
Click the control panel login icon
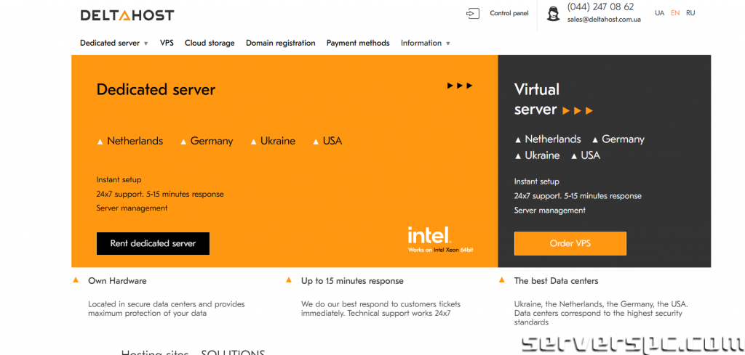[x=473, y=13]
